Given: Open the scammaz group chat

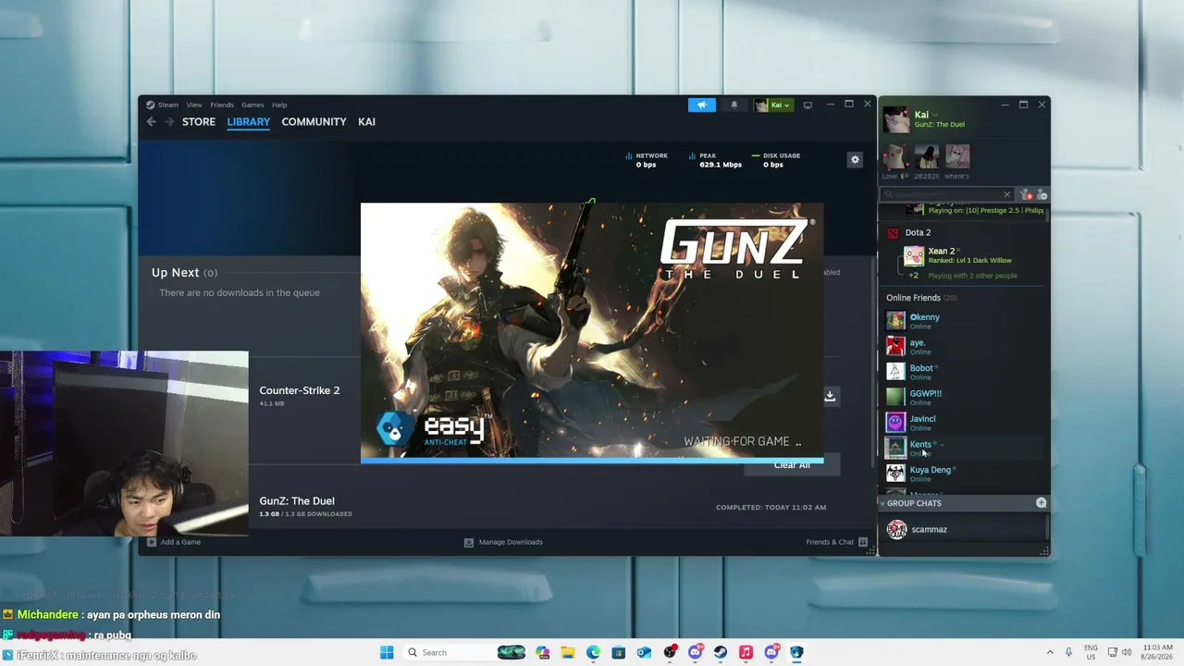Looking at the screenshot, I should pos(962,529).
